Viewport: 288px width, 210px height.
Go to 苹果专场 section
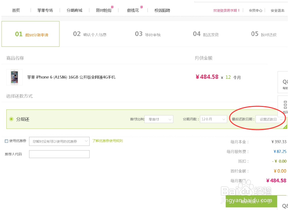tap(45, 10)
